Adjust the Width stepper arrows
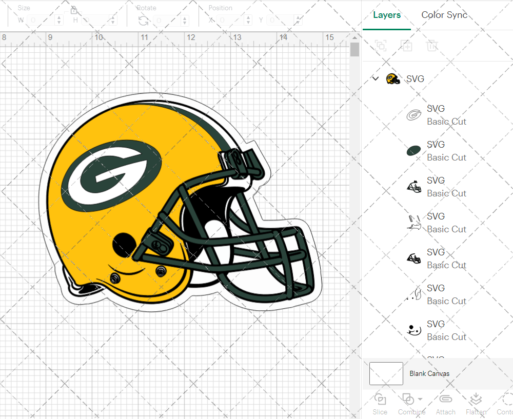 59,21
